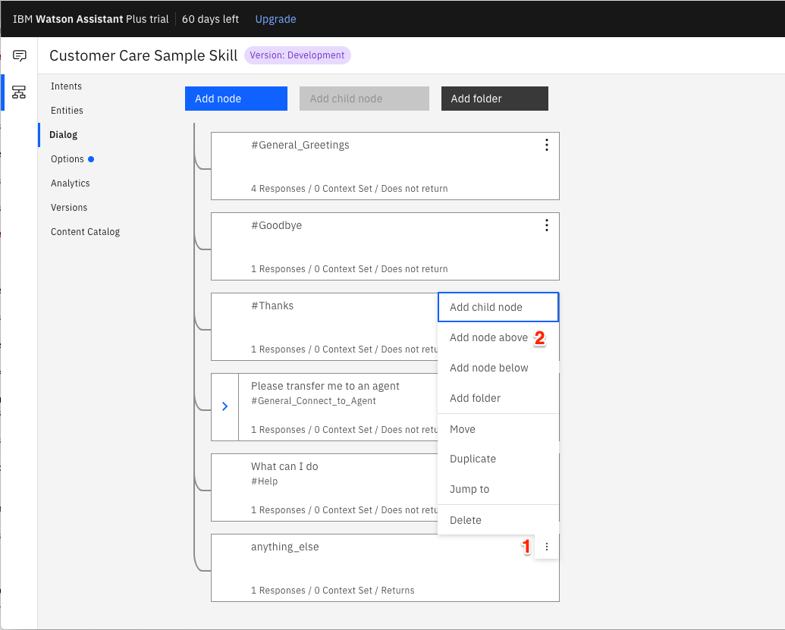Click the dark Add folder button

click(x=495, y=99)
